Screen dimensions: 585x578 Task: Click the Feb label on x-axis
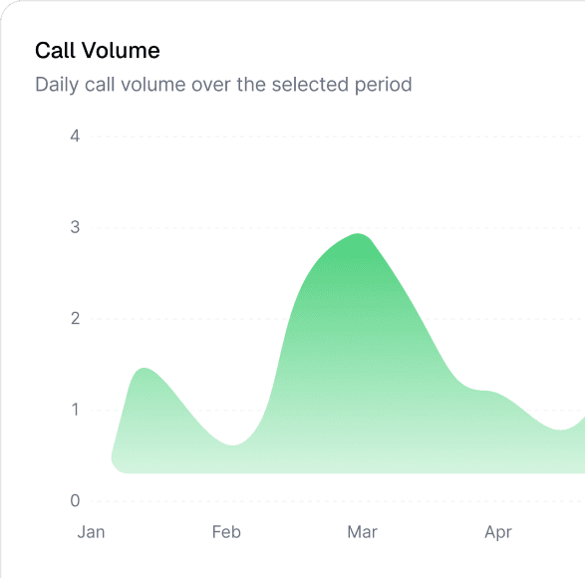pyautogui.click(x=226, y=532)
